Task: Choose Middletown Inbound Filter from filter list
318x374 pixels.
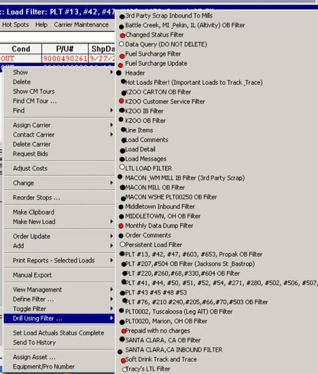Action: (x=160, y=206)
